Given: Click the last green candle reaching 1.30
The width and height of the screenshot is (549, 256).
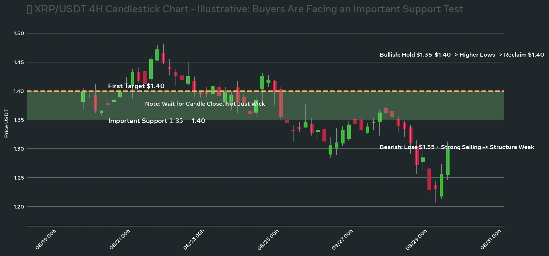Looking at the screenshot, I should (x=448, y=162).
